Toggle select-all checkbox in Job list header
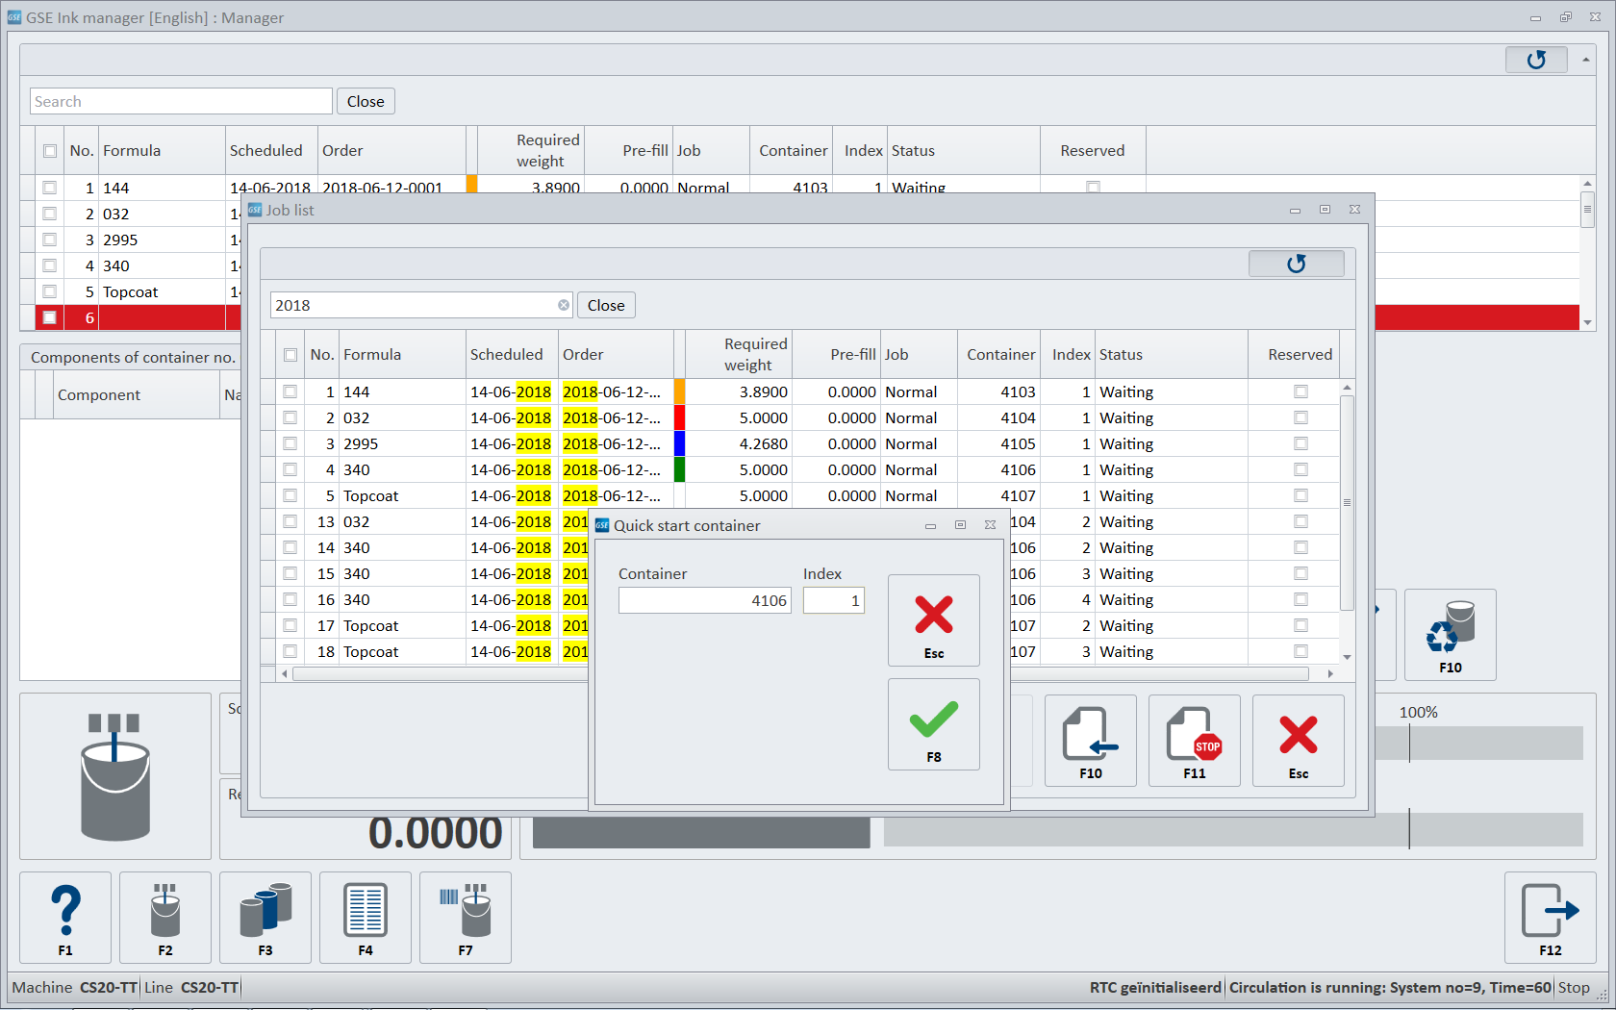Image resolution: width=1616 pixels, height=1010 pixels. coord(290,355)
